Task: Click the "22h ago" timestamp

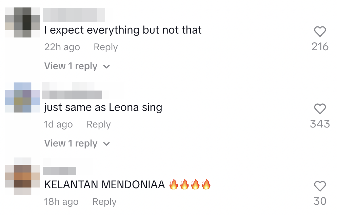Action: tap(62, 47)
